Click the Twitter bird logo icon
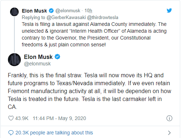Screen dimensions: 182x138 [x=169, y=10]
